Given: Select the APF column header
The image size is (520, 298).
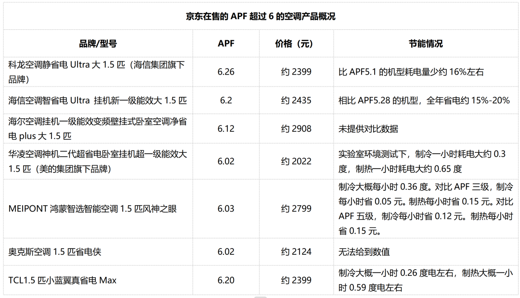Looking at the screenshot, I should click(x=226, y=44).
